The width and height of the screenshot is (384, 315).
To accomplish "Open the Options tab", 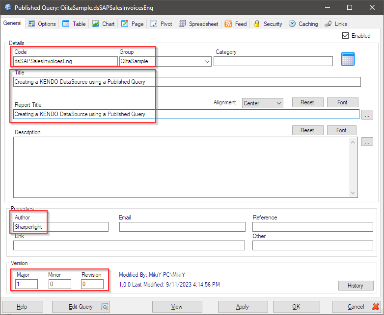I will point(42,24).
